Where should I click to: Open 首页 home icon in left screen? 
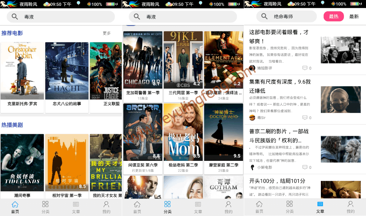pos(15,204)
